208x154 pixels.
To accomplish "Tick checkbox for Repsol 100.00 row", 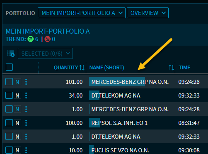I will point(9,123).
